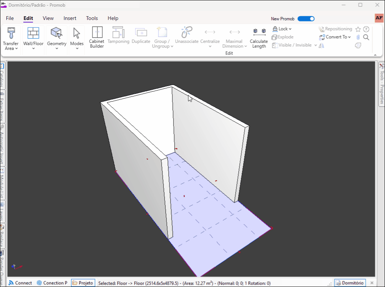Open the help question mark icon

click(366, 29)
